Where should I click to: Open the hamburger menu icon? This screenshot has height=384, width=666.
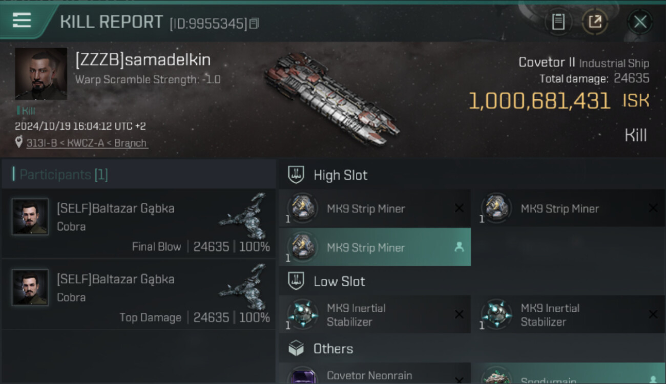click(x=22, y=20)
